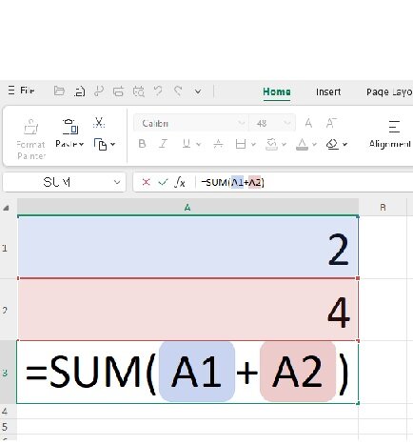The width and height of the screenshot is (413, 445).
Task: Open the font size 48 dropdown
Action: 286,123
